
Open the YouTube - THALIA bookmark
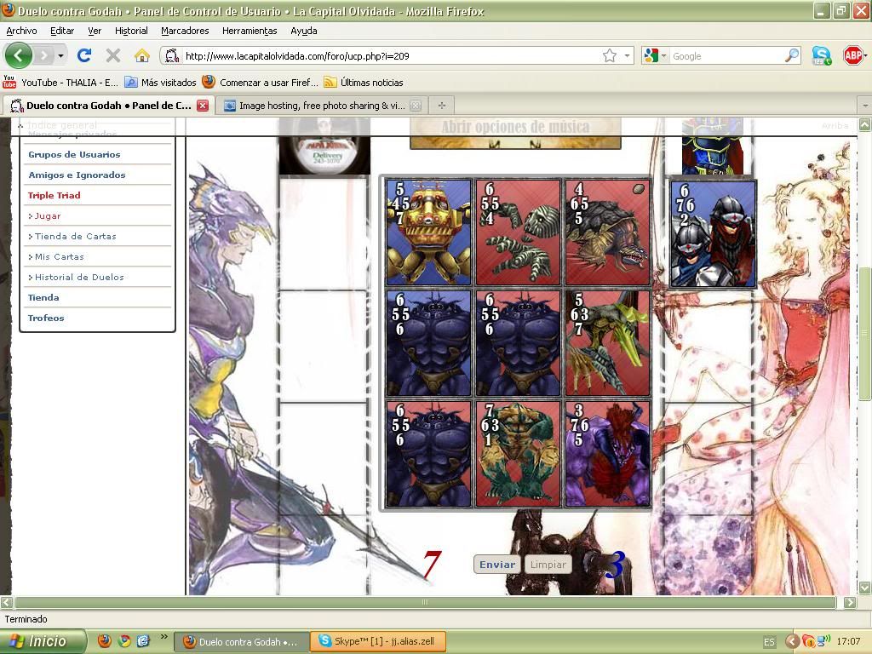tap(60, 83)
